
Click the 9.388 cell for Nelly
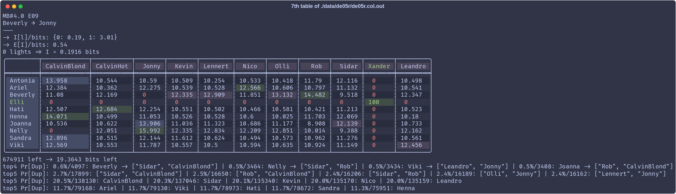(347, 131)
